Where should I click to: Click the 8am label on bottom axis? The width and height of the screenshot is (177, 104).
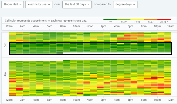(x=63, y=100)
